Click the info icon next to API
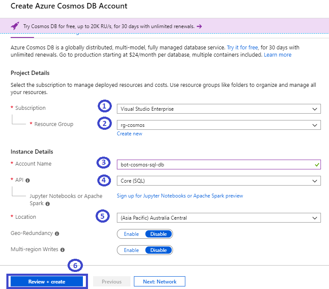The width and height of the screenshot is (329, 289). click(x=28, y=180)
